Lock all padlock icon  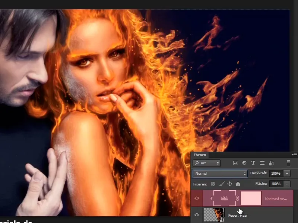(238, 184)
